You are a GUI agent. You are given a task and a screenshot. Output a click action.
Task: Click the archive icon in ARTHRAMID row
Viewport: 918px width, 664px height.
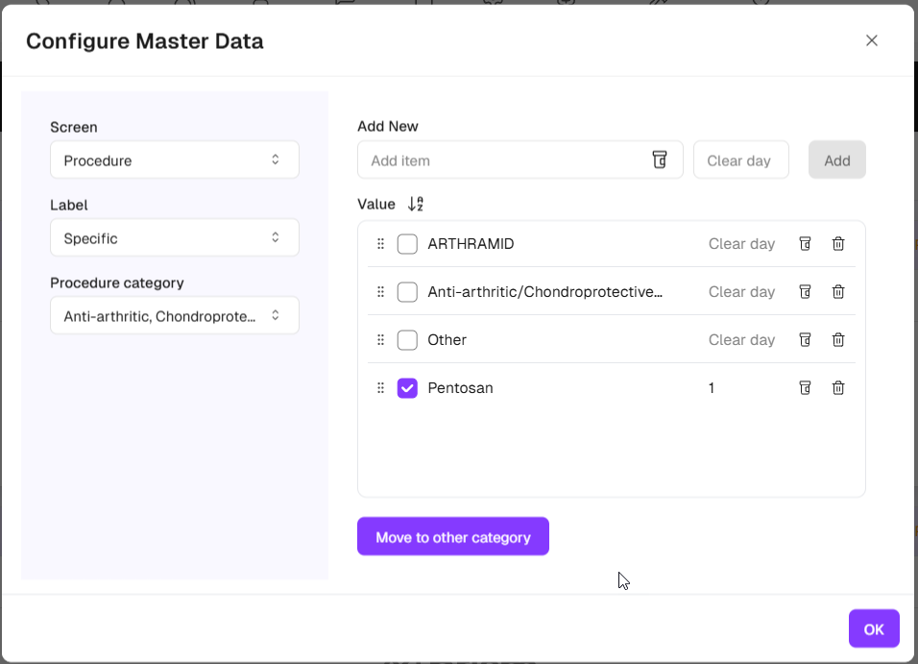point(806,244)
